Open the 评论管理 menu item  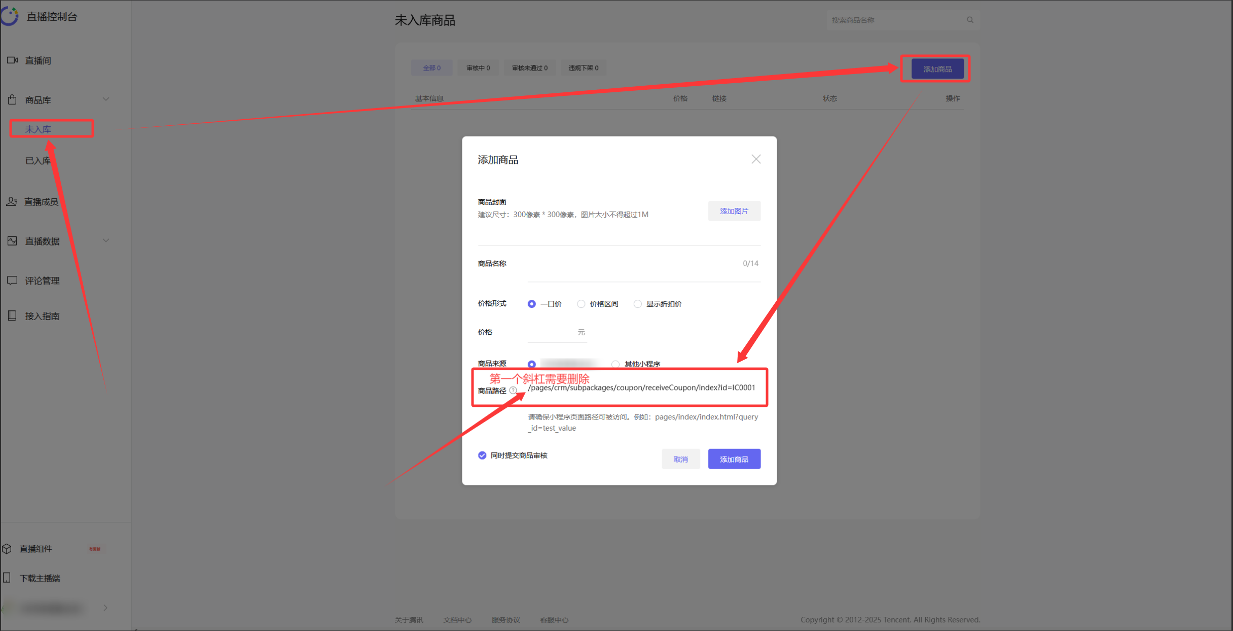point(43,281)
